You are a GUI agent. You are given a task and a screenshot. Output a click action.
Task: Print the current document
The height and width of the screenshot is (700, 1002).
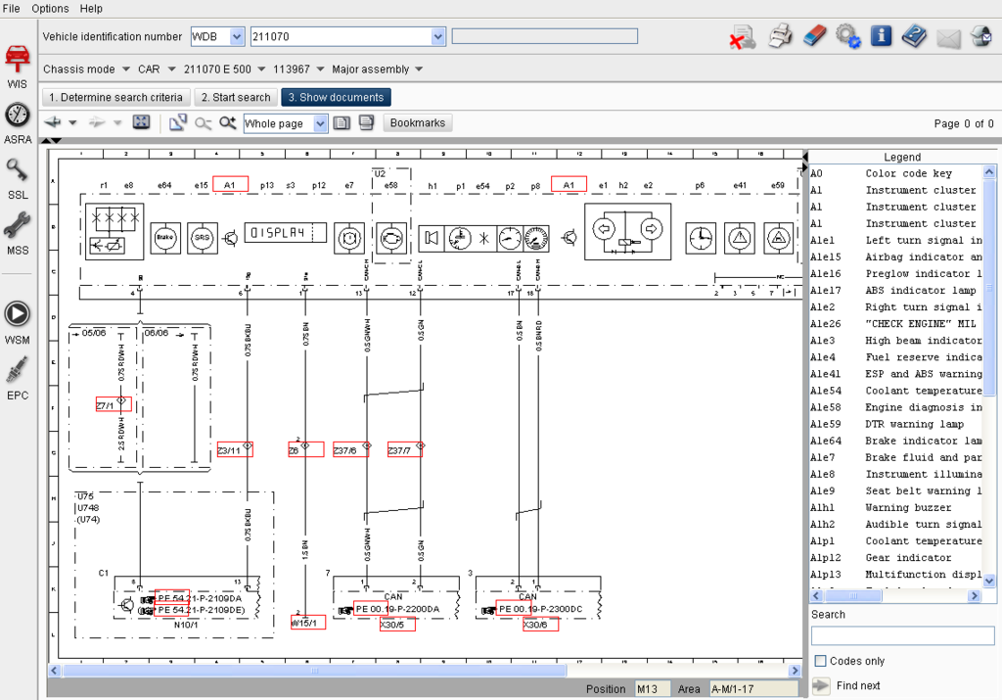coord(780,36)
